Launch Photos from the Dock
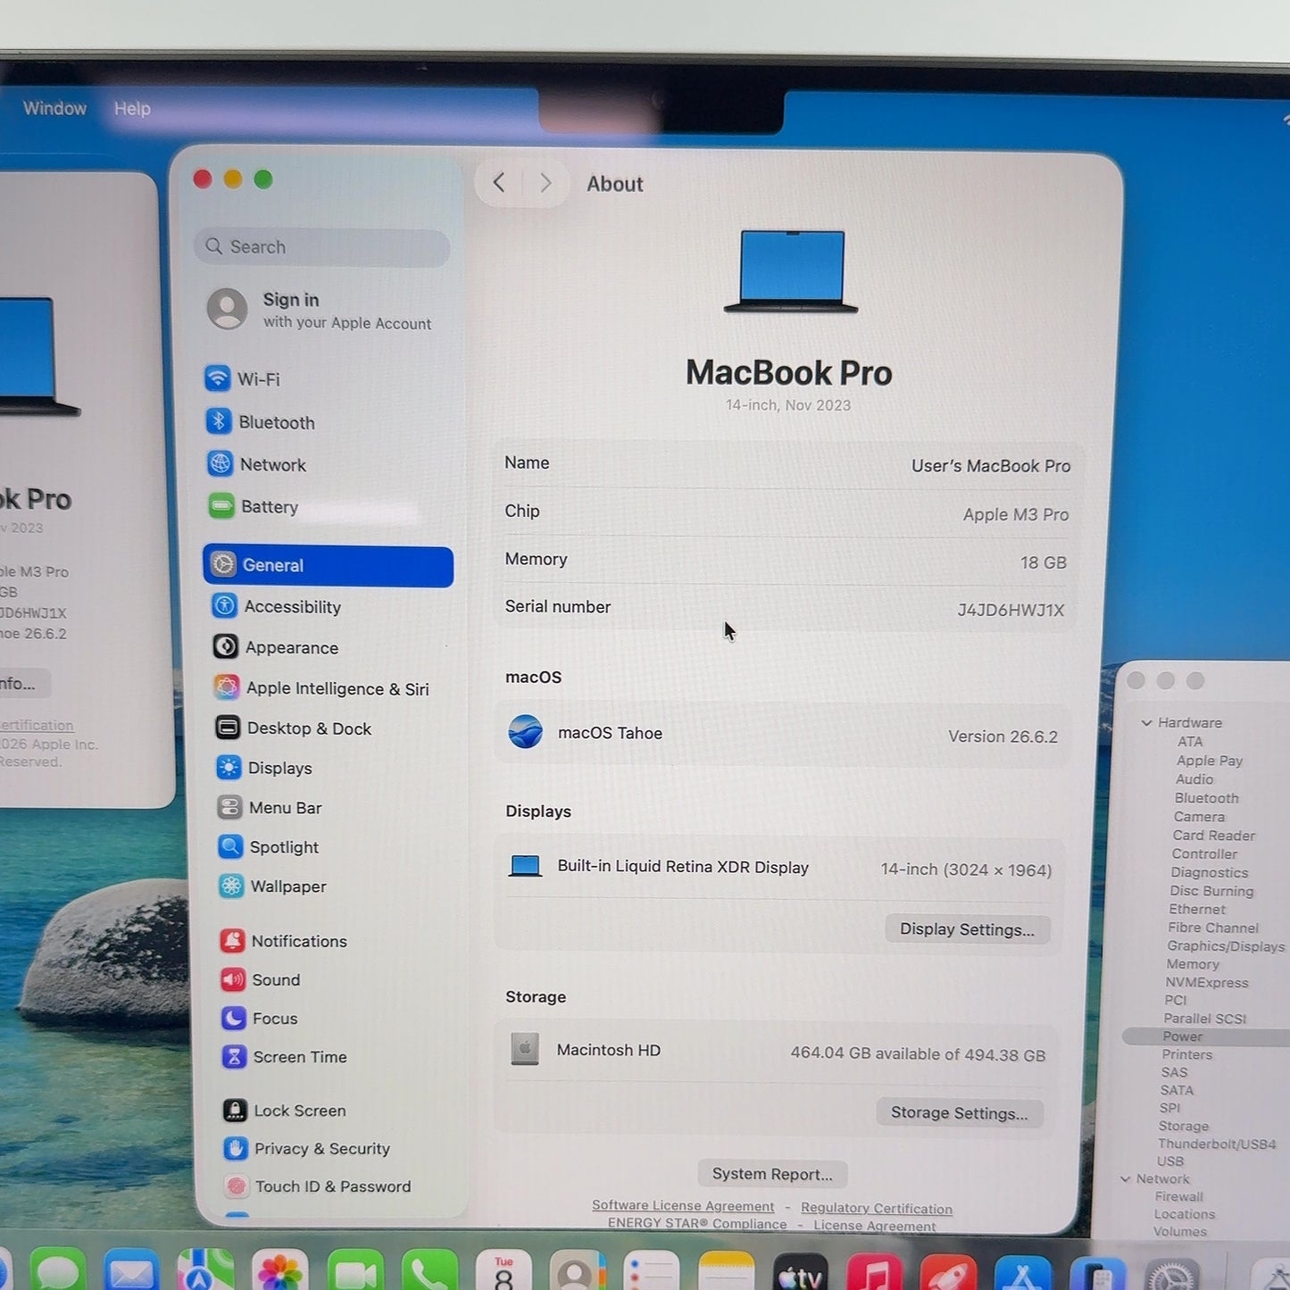Image resolution: width=1290 pixels, height=1290 pixels. pos(280,1272)
